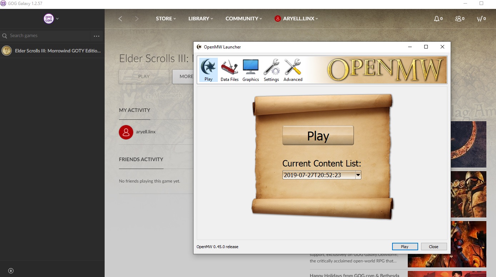
Task: Click the aryell.linx username in My Activity
Action: click(146, 132)
